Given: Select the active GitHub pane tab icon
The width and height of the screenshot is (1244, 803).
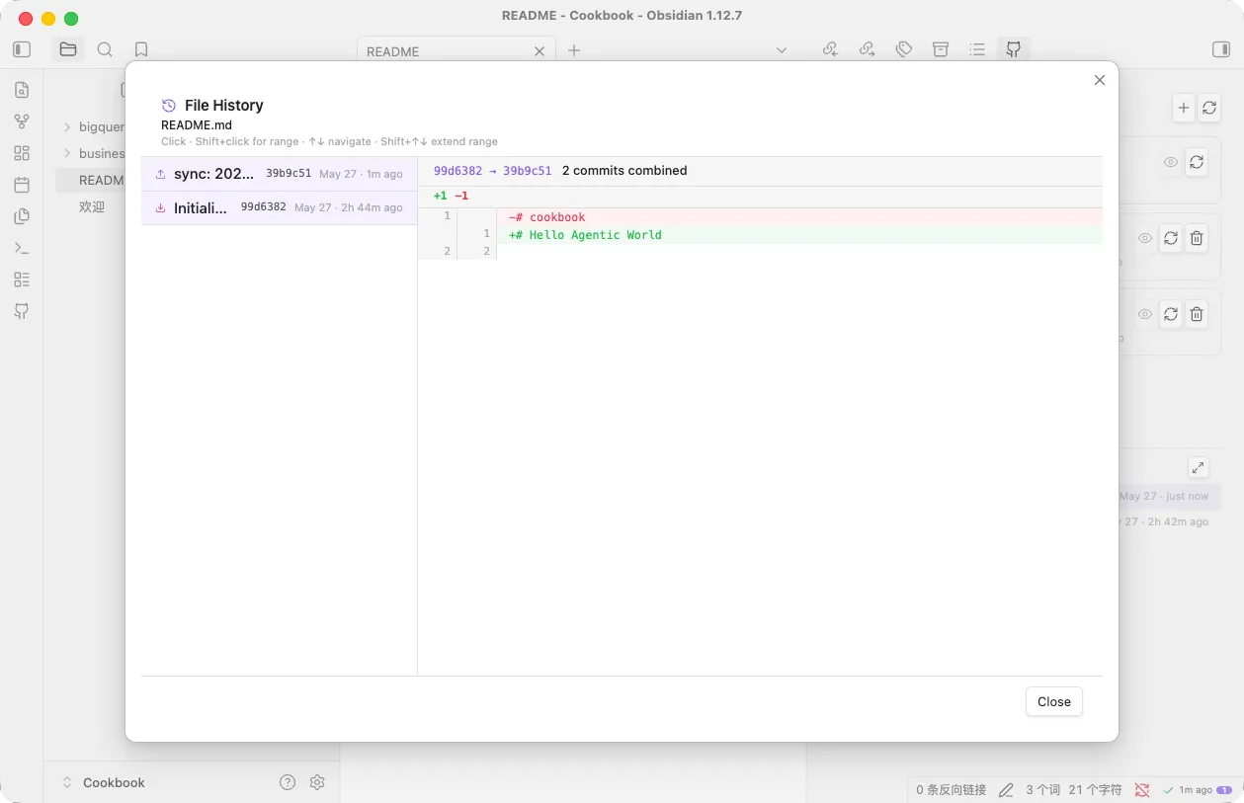Looking at the screenshot, I should tap(1014, 49).
